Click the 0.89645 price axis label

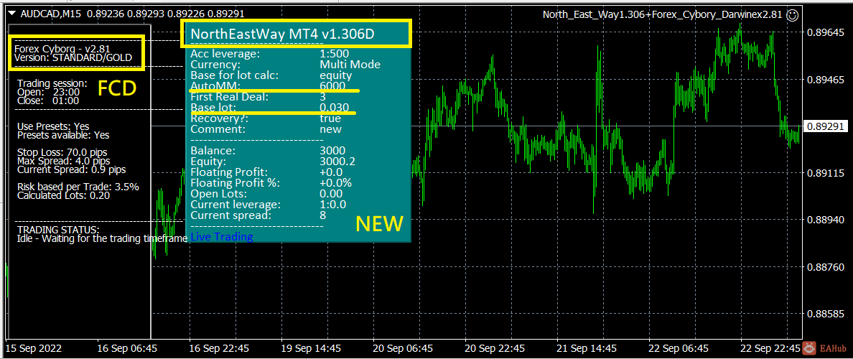coord(825,32)
